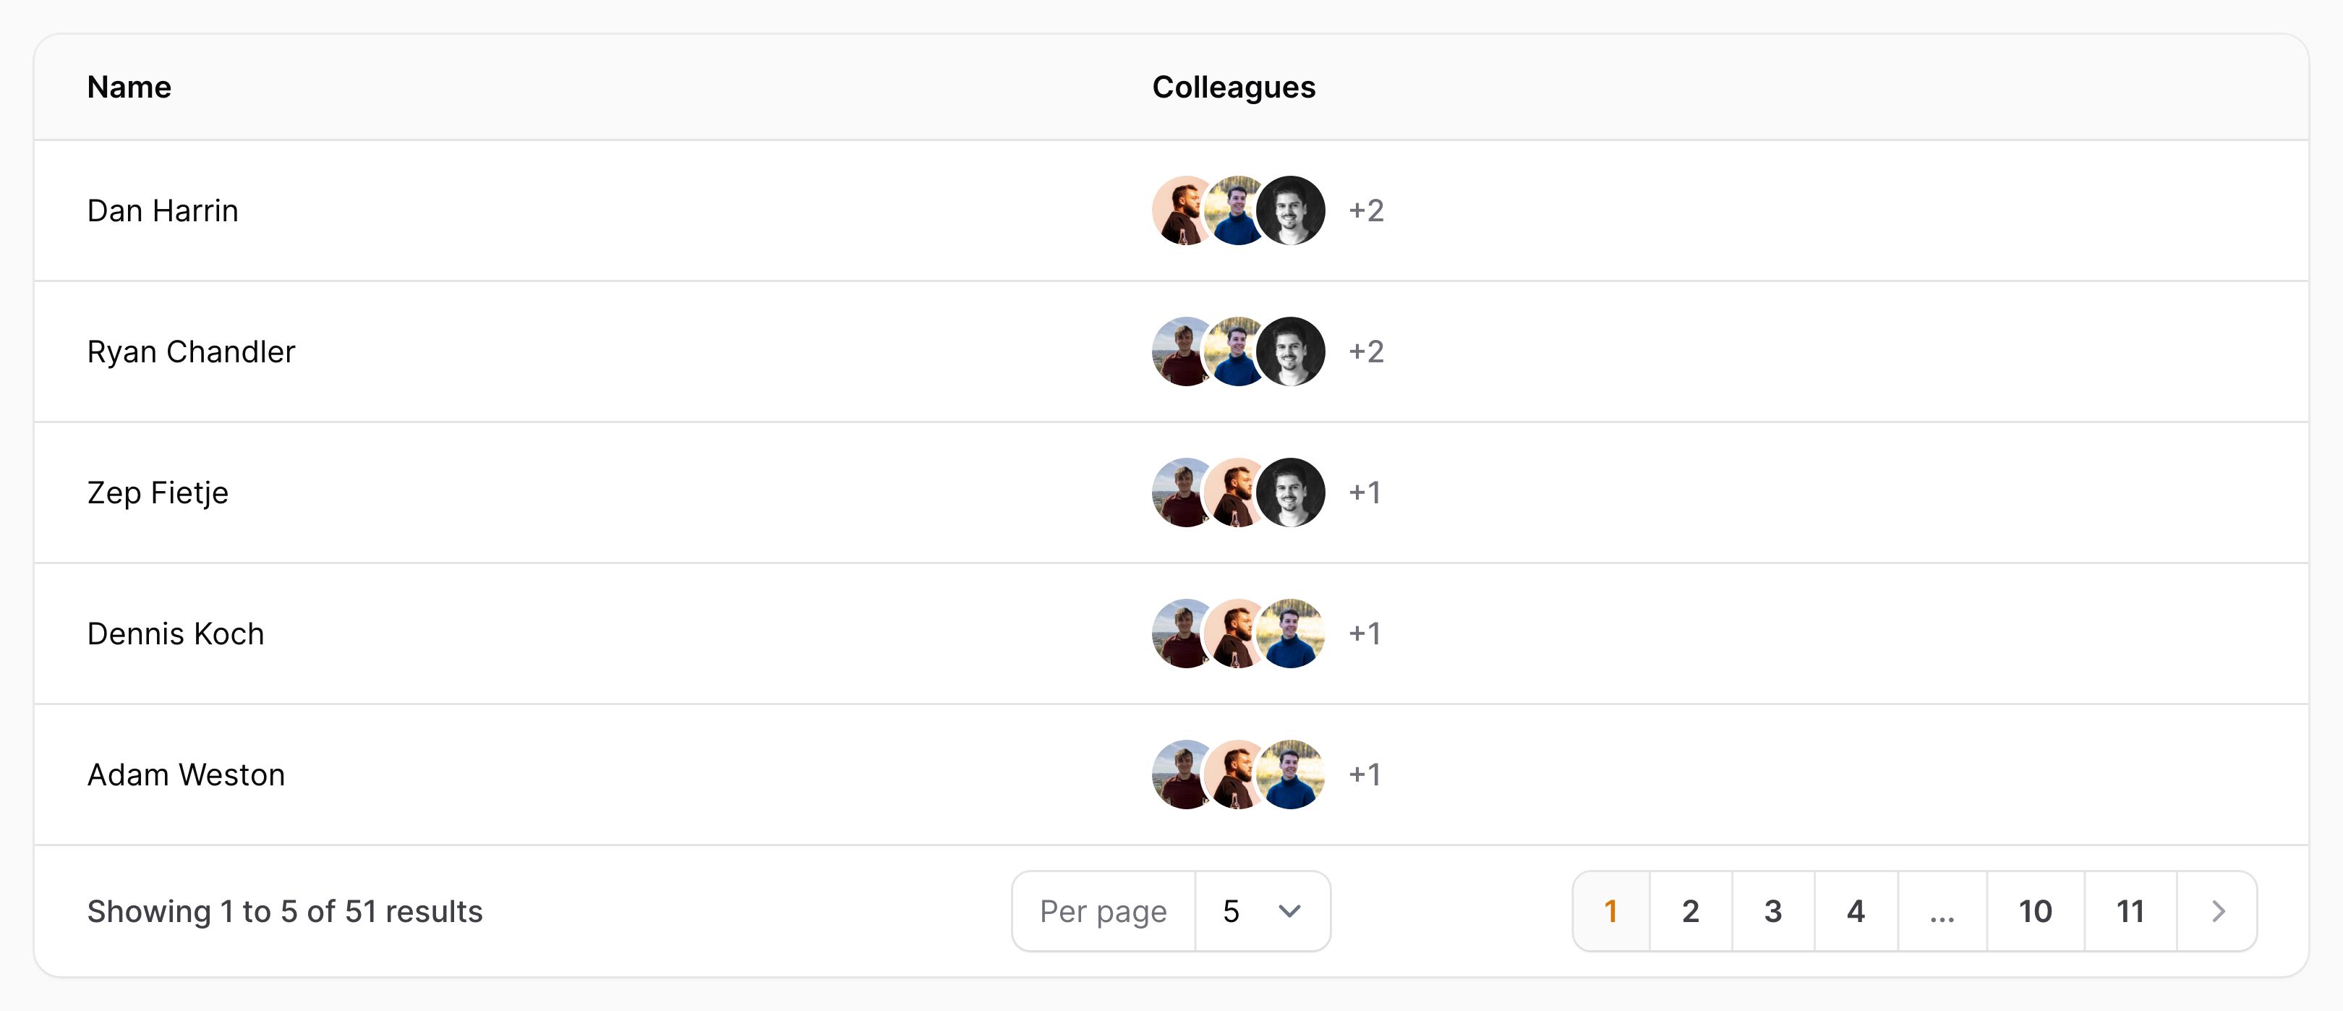Viewport: 2343px width, 1011px height.
Task: Click the Name column header
Action: click(x=129, y=88)
